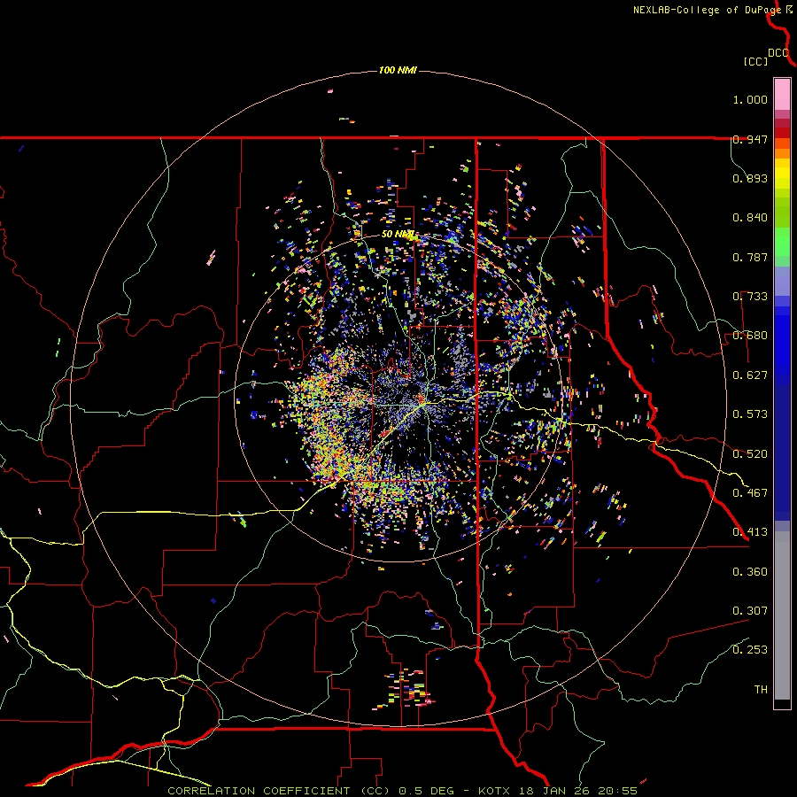Select the 0.413 scale value
The image size is (797, 797).
[x=750, y=532]
